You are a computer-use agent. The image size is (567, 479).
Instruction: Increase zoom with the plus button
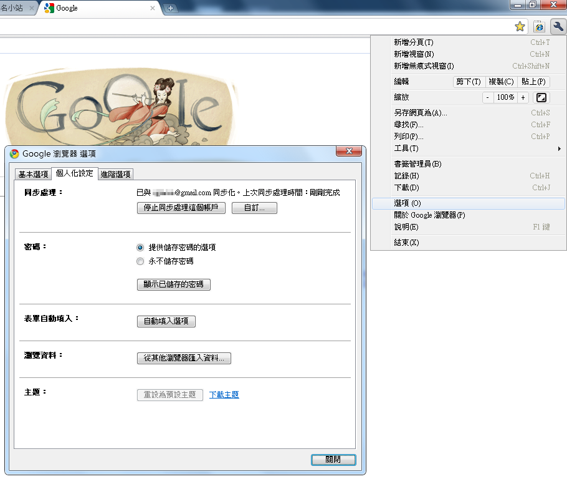(523, 97)
